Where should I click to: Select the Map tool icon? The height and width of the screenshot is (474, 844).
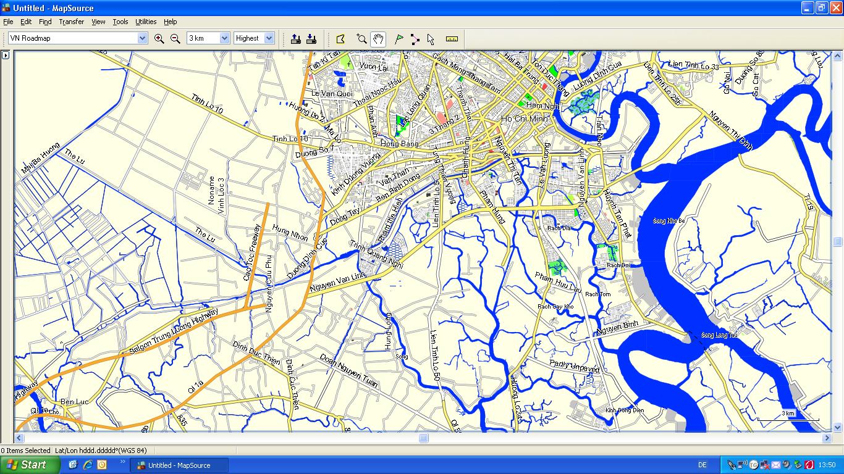[x=340, y=39]
